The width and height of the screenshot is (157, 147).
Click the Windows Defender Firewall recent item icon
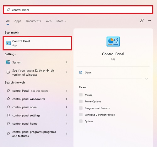pos(81,115)
